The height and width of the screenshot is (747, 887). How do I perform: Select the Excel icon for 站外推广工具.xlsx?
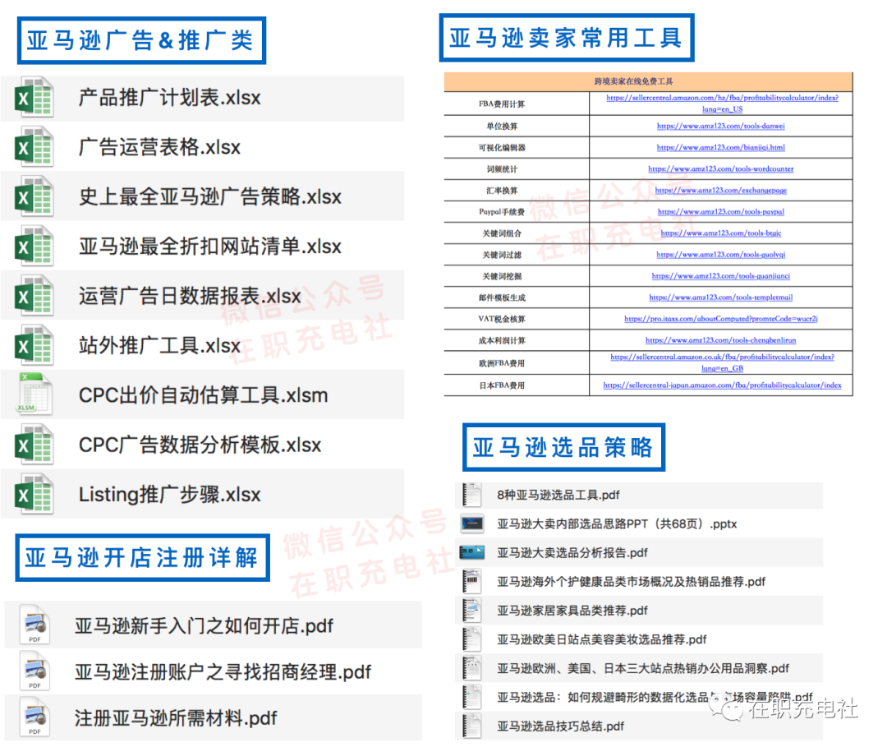(34, 346)
